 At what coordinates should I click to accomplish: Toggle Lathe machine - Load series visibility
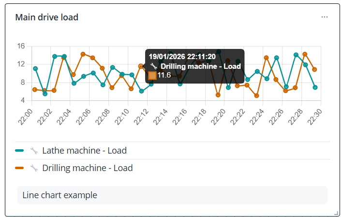pyautogui.click(x=84, y=151)
